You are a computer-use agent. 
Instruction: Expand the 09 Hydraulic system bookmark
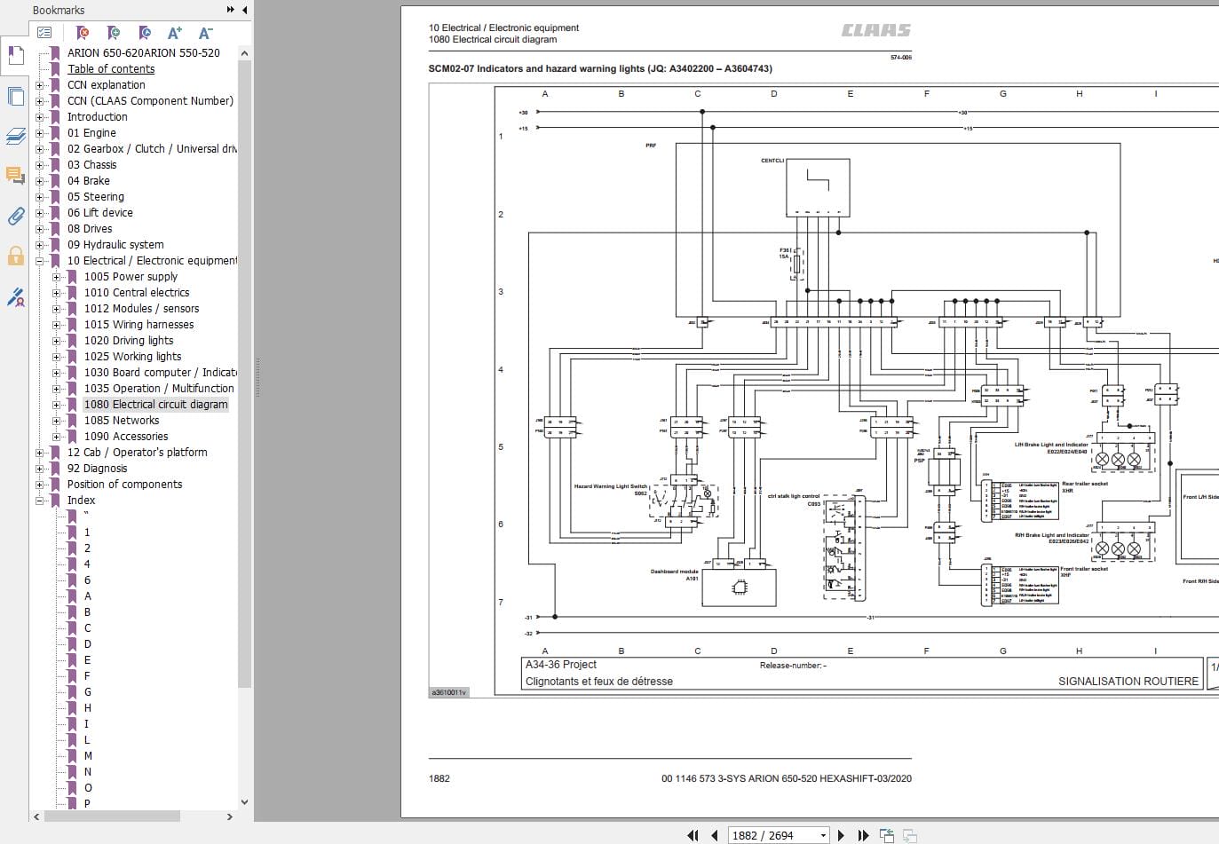pos(39,245)
